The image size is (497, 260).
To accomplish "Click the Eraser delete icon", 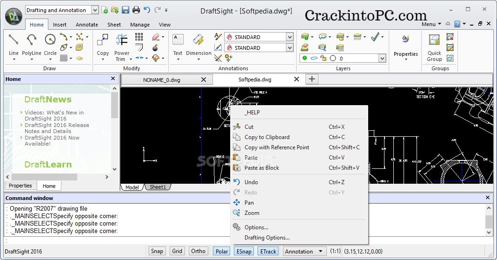I will coord(155,37).
